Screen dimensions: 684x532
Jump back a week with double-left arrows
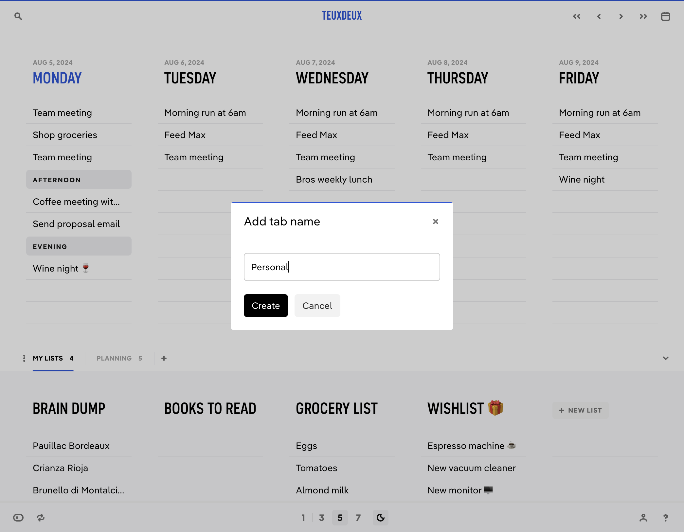[x=577, y=16]
